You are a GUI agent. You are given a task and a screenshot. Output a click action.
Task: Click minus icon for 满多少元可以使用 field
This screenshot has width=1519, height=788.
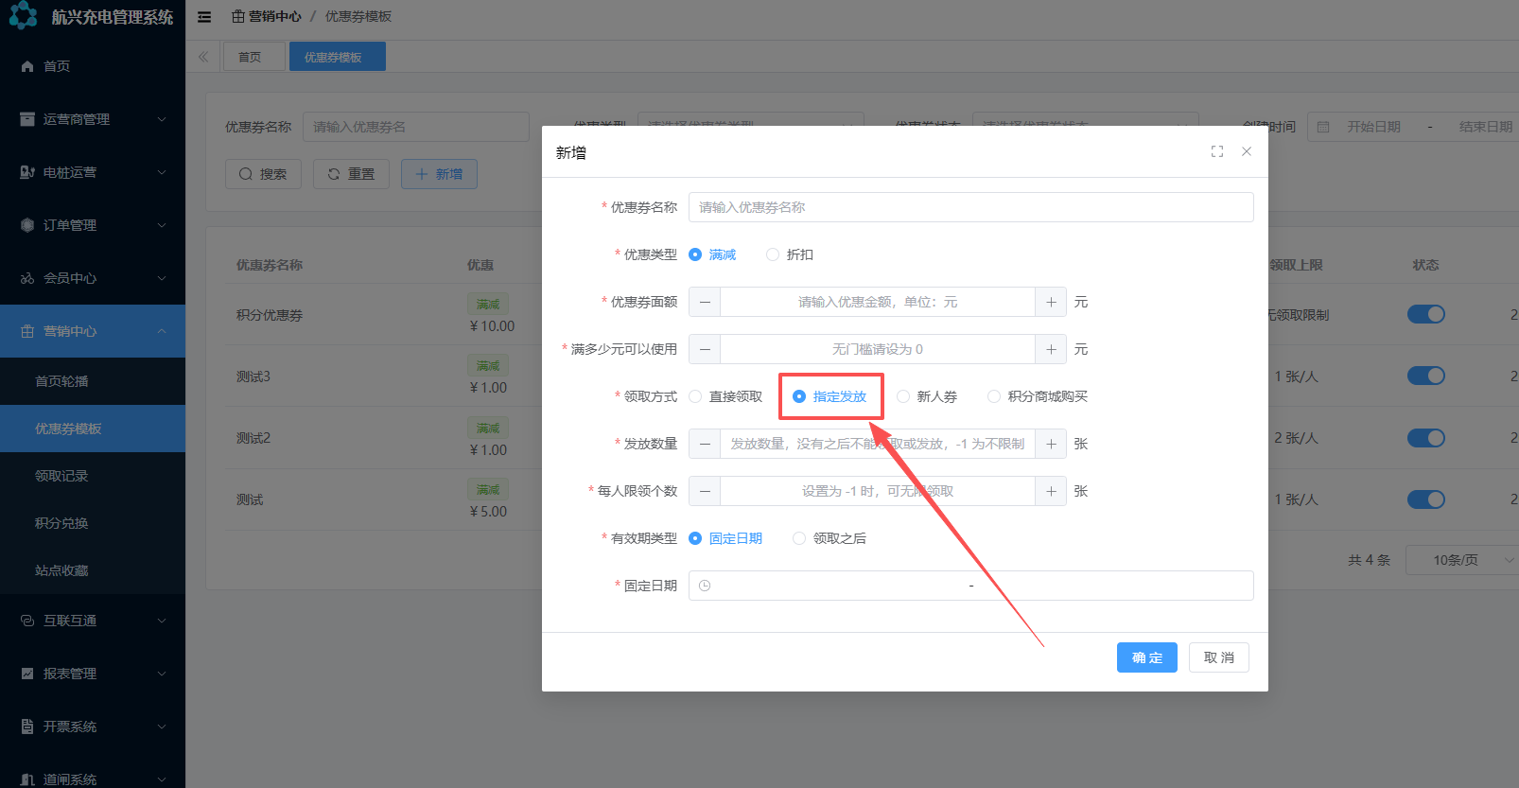(705, 349)
